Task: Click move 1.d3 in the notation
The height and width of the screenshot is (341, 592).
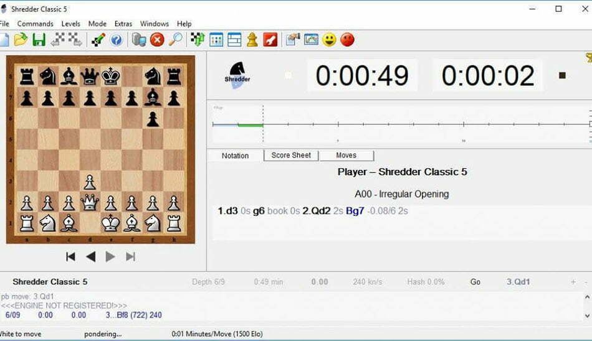Action: (x=227, y=211)
